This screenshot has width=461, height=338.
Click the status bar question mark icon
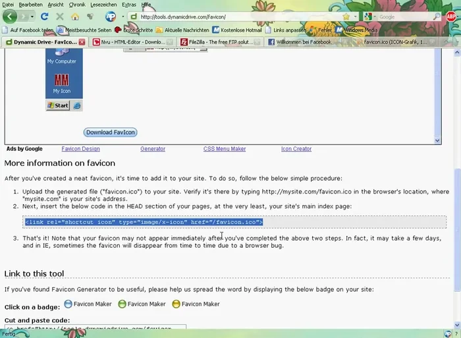456,334
